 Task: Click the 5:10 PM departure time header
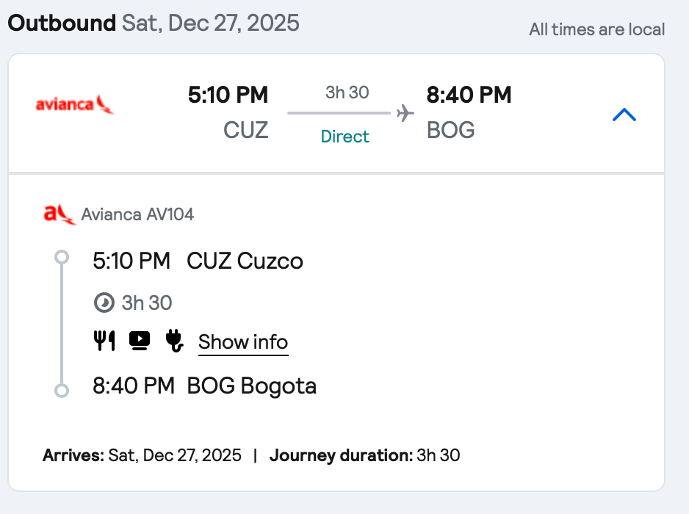point(228,95)
